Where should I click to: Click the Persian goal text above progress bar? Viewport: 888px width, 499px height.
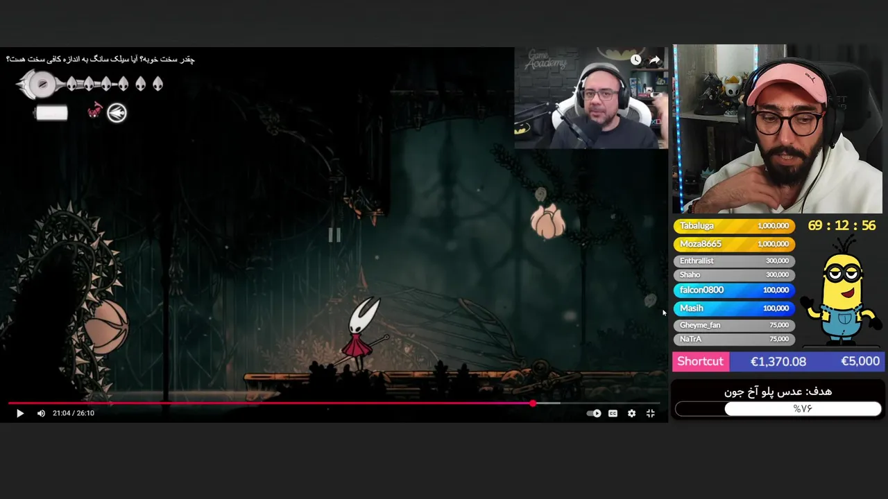778,392
